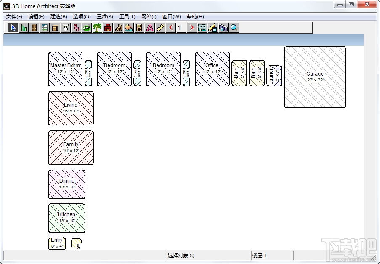Launch the 3D camera view tool
The image size is (380, 264).
(223, 28)
